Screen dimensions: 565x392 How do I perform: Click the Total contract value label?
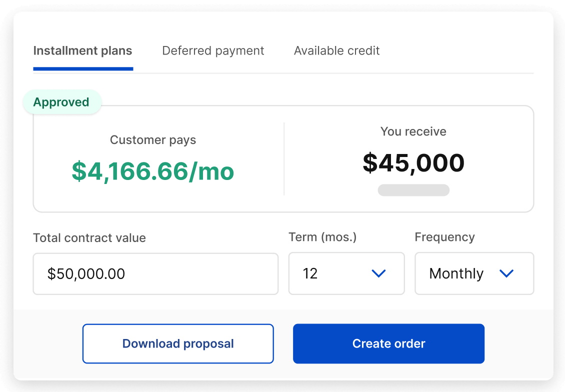[x=89, y=238]
